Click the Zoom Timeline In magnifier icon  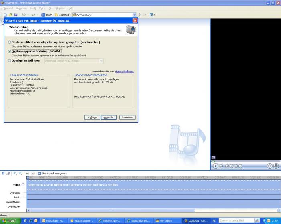pos(15,174)
